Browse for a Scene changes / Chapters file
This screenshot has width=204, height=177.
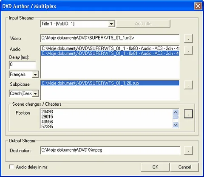point(188,114)
